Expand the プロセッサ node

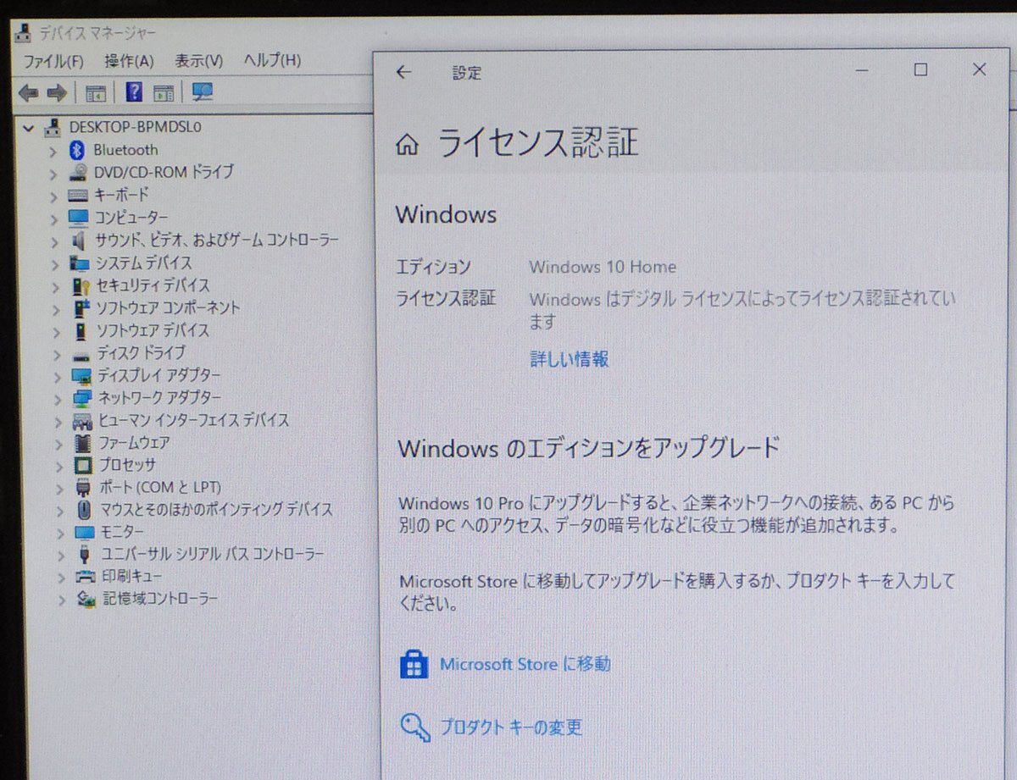coord(58,466)
